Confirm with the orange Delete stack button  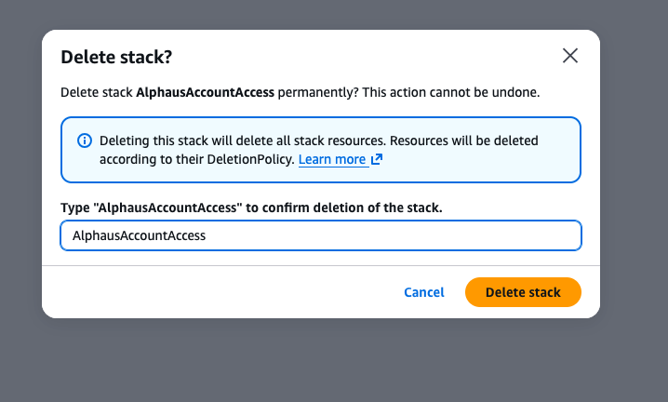[x=523, y=292]
